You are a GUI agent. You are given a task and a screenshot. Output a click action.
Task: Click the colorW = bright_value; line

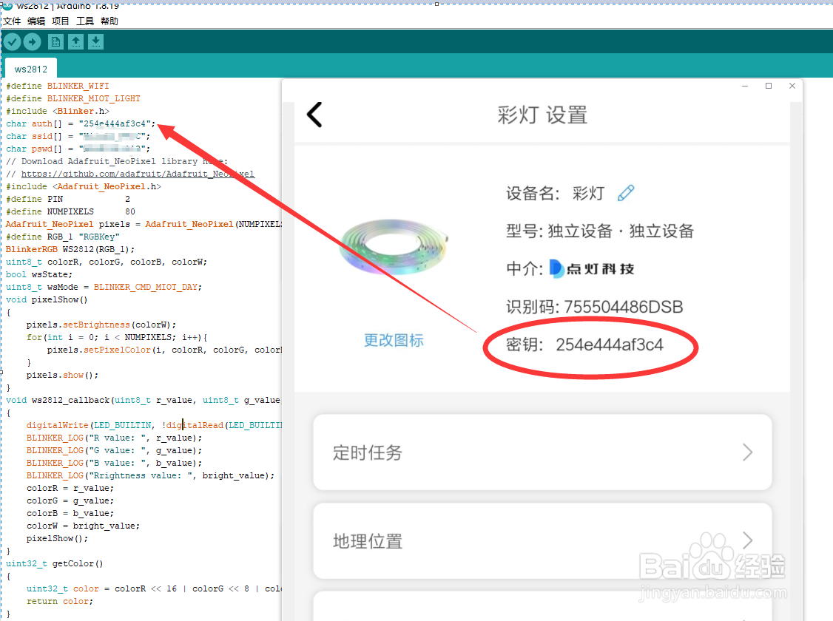pyautogui.click(x=83, y=526)
